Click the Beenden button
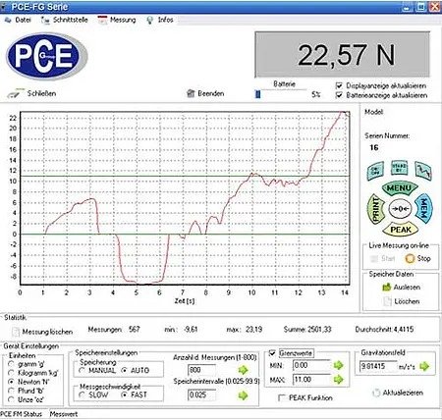Viewport: 442px width, 420px height. [x=205, y=93]
